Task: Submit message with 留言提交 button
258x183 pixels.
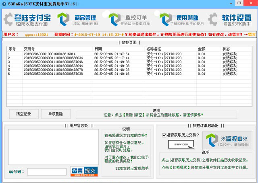Action: point(84,172)
